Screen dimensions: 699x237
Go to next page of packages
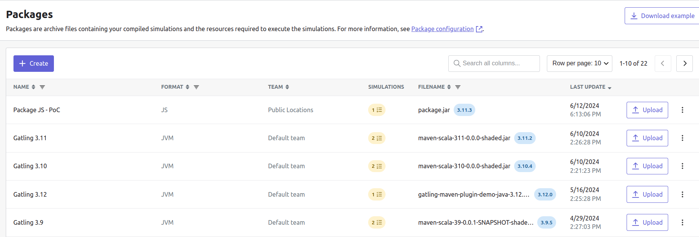(684, 63)
